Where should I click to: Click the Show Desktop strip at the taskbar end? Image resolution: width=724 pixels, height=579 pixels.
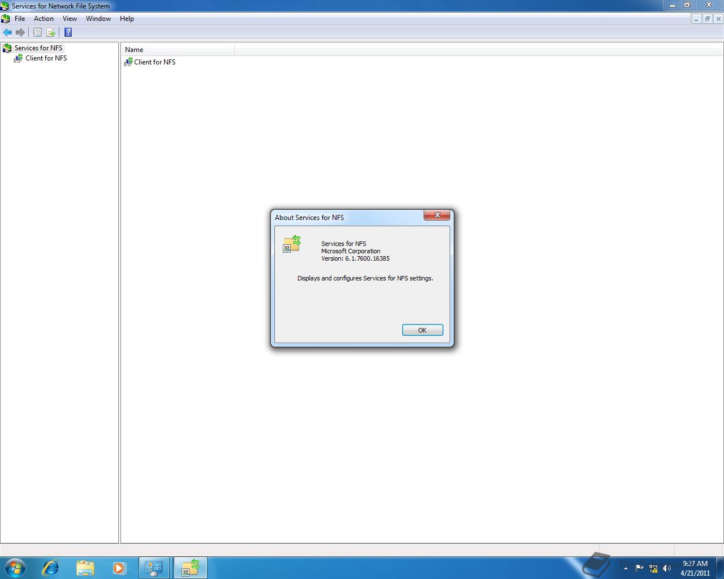point(720,568)
